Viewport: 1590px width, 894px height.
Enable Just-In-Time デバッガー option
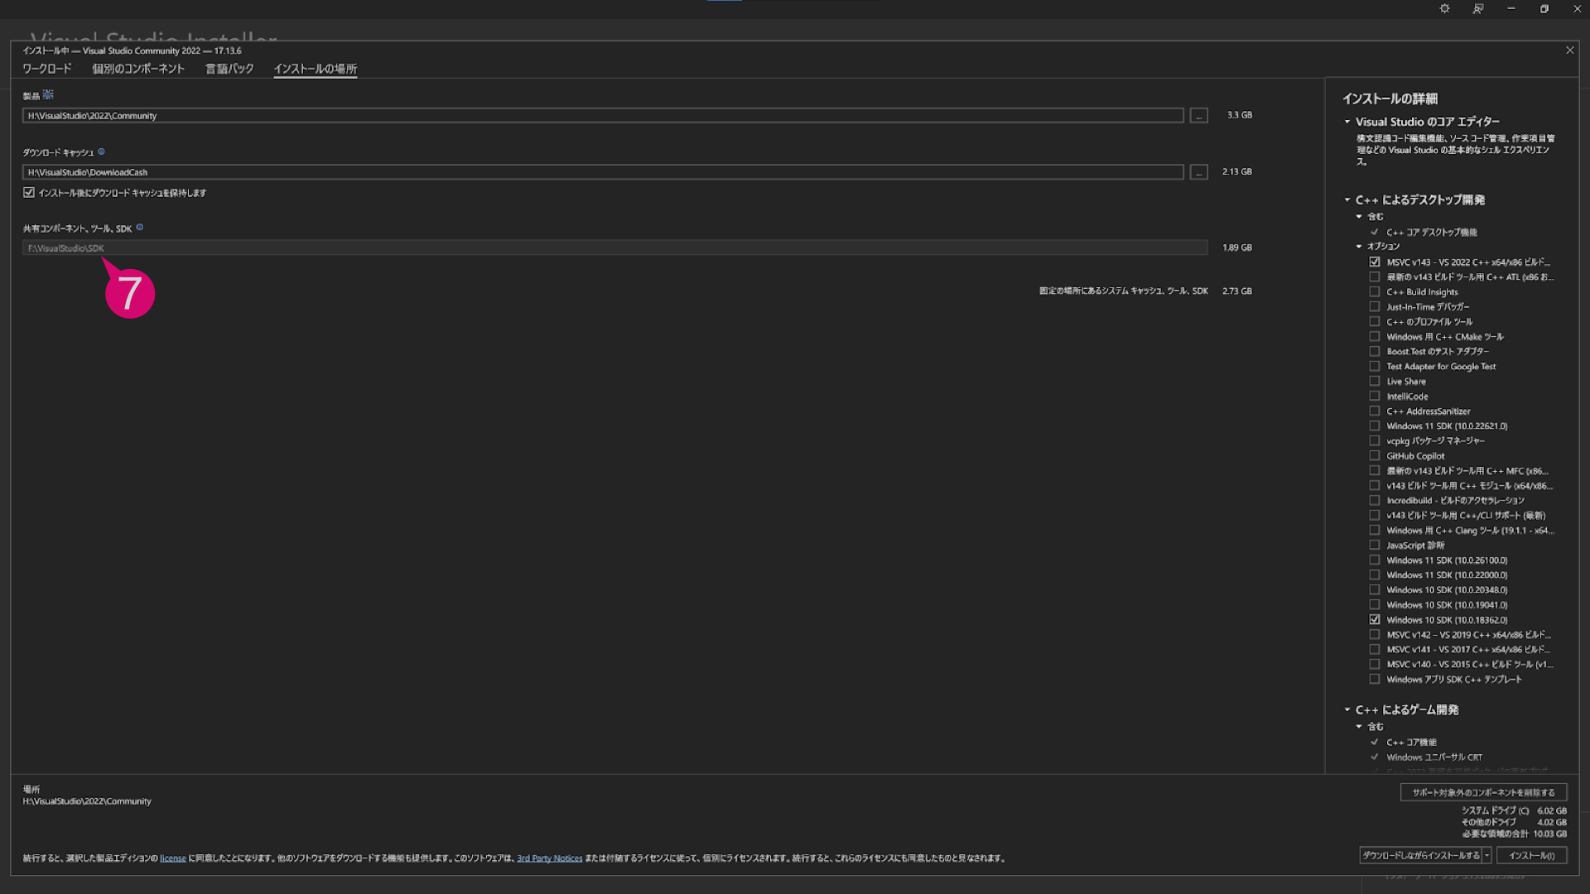(1375, 306)
